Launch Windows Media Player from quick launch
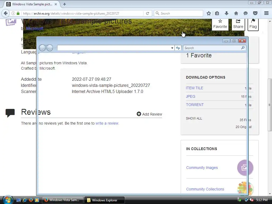Image resolution: width=272 pixels, height=204 pixels. pyautogui.click(x=37, y=200)
